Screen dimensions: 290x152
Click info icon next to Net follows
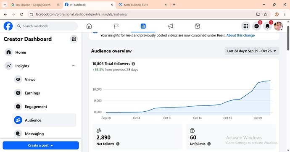118,144
